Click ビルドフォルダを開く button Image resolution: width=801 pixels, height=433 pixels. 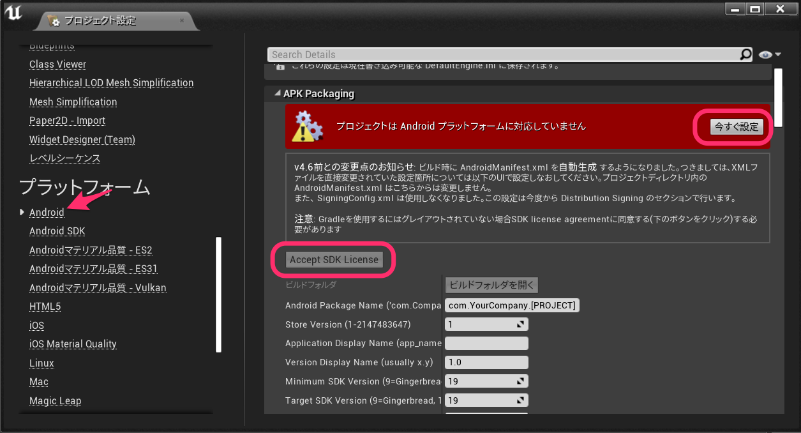[x=491, y=285]
